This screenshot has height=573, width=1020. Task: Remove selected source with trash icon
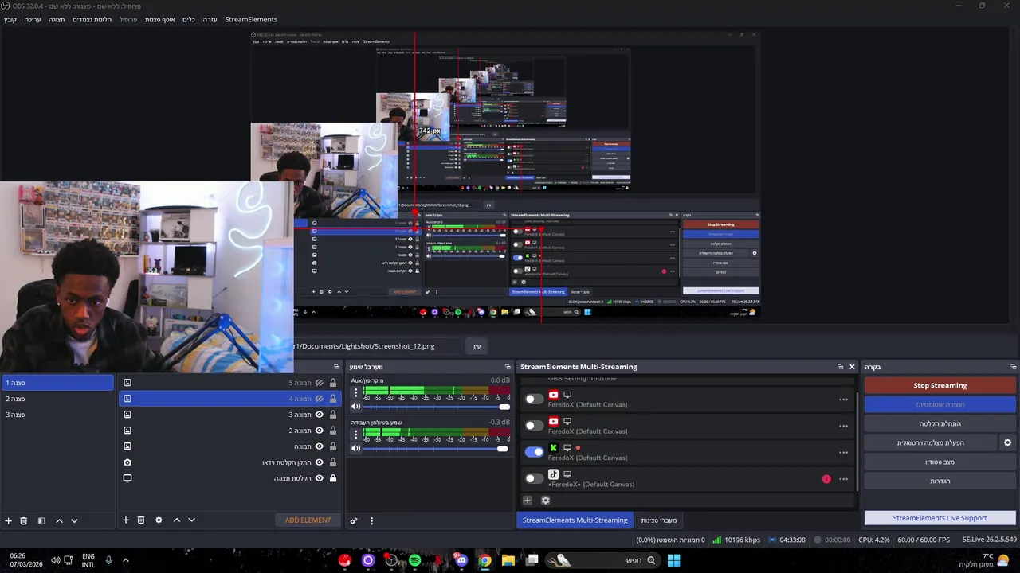click(141, 520)
